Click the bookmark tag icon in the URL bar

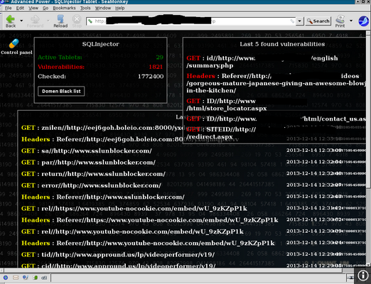coord(90,21)
